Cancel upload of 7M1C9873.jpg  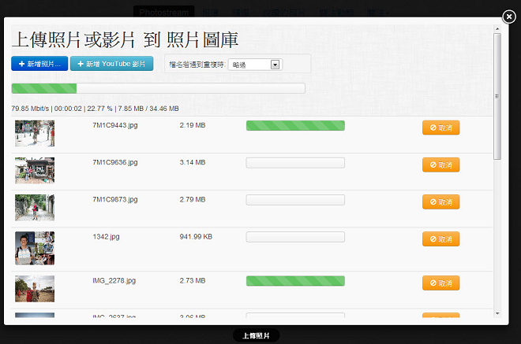[x=441, y=202]
